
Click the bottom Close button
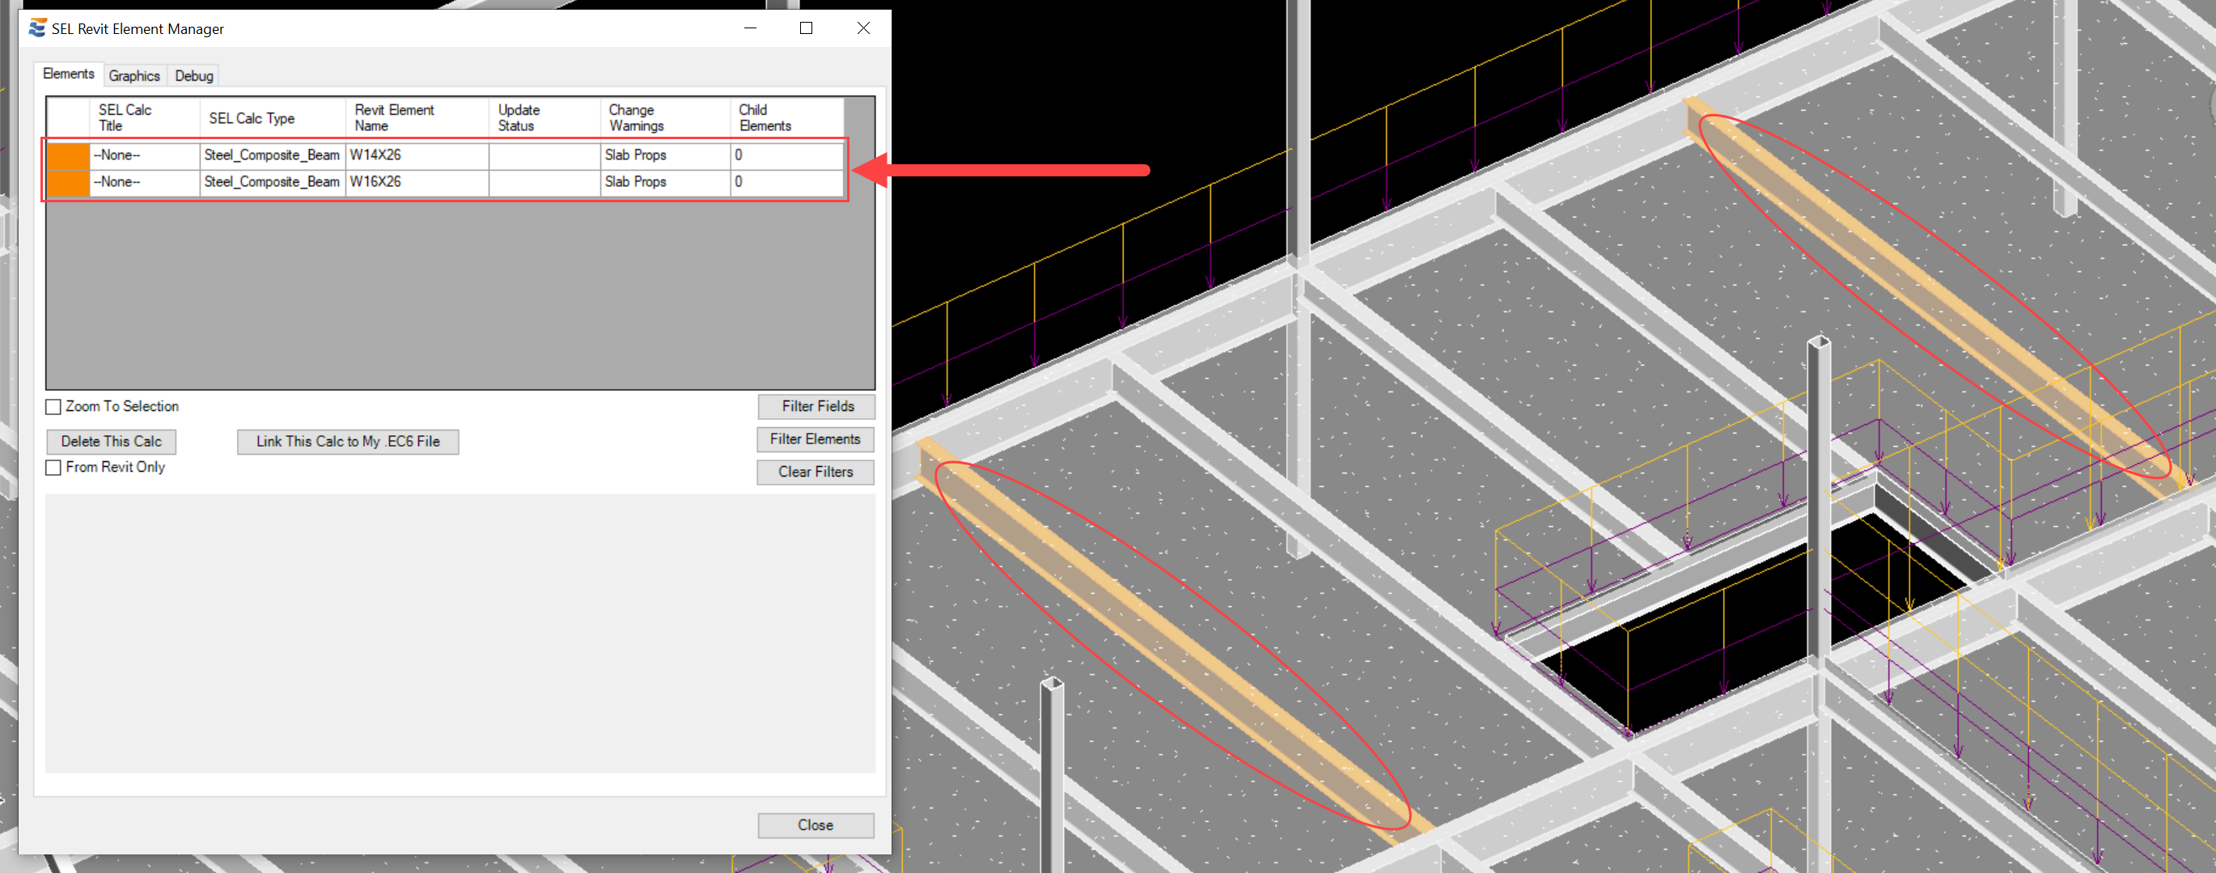[x=815, y=824]
